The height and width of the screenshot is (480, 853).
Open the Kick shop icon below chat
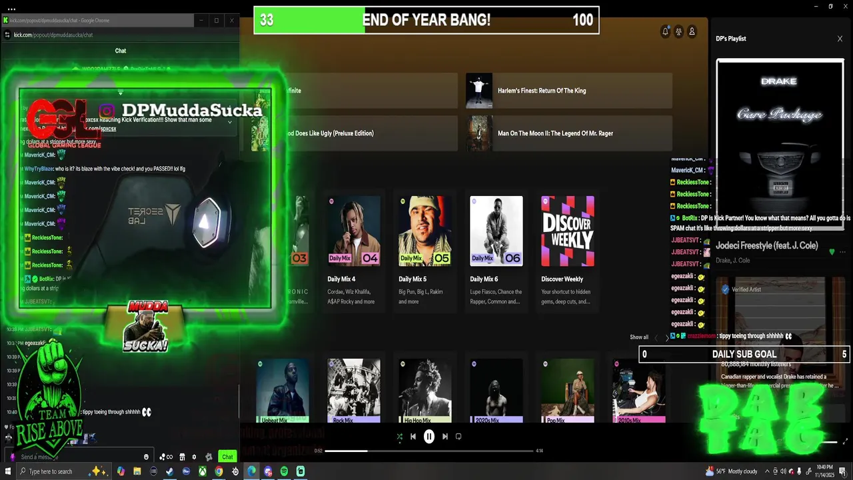[182, 457]
